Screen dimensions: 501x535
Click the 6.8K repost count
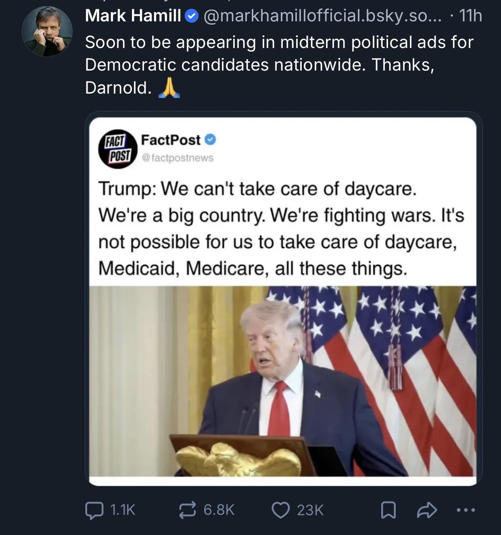[x=219, y=510]
